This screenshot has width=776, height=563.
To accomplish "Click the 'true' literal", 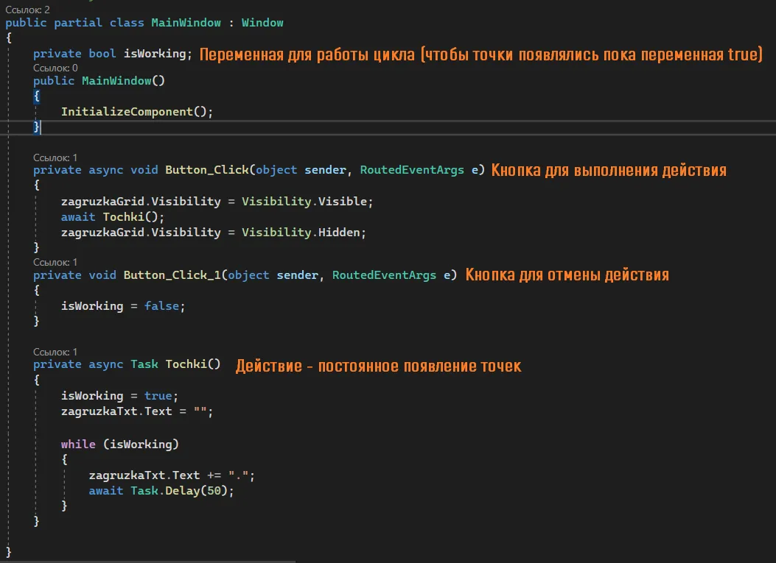I will [x=158, y=396].
